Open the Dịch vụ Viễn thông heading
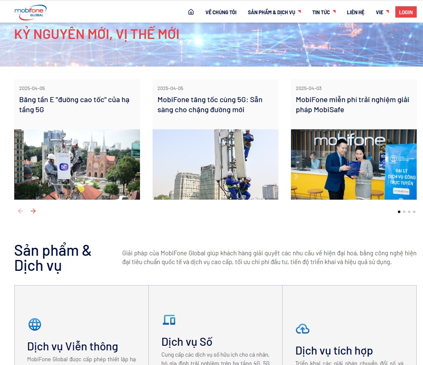Viewport: 423px width, 365px height. (73, 347)
